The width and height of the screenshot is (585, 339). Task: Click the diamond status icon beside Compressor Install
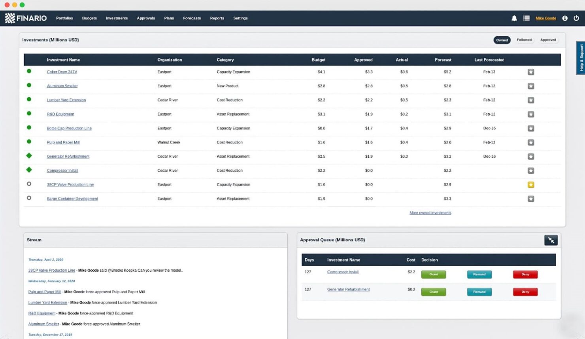click(28, 169)
